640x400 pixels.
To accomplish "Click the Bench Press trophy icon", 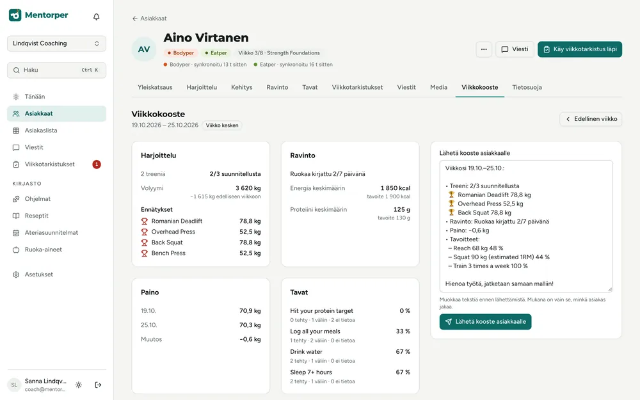I will [145, 253].
